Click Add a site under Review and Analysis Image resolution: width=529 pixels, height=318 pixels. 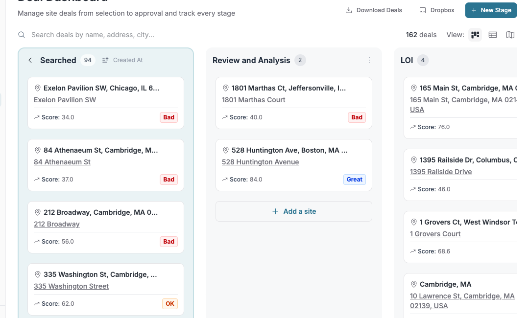(293, 211)
